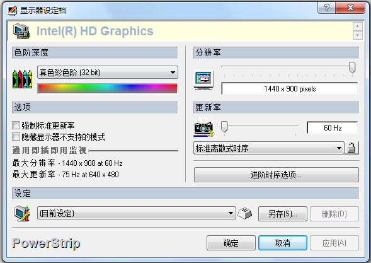Click 最大更新率 - 75 Hz at 640 x 480 text
371x263 pixels.
pos(66,175)
